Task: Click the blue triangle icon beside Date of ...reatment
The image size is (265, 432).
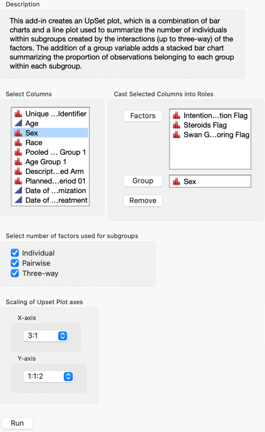Action: pos(19,200)
